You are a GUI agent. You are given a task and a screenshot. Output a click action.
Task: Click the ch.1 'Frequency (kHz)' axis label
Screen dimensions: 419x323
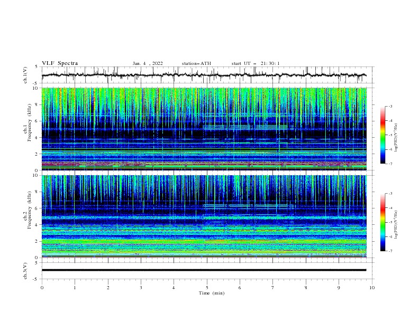pos(29,123)
